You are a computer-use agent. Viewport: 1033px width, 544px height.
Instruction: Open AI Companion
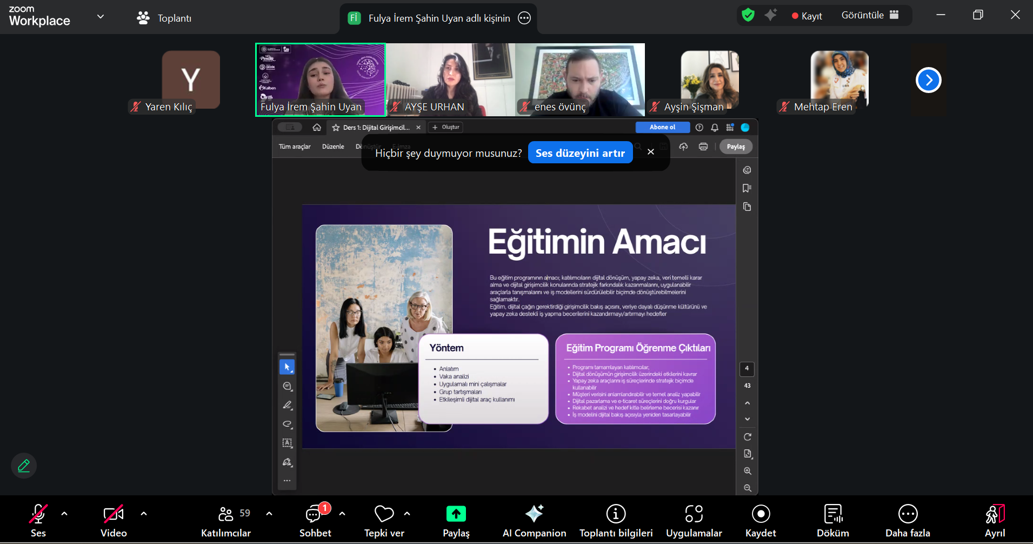[534, 521]
